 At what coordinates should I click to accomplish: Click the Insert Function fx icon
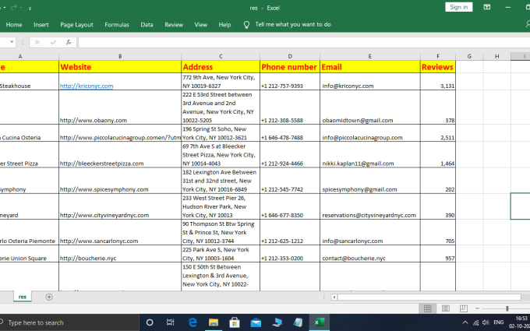click(x=69, y=42)
